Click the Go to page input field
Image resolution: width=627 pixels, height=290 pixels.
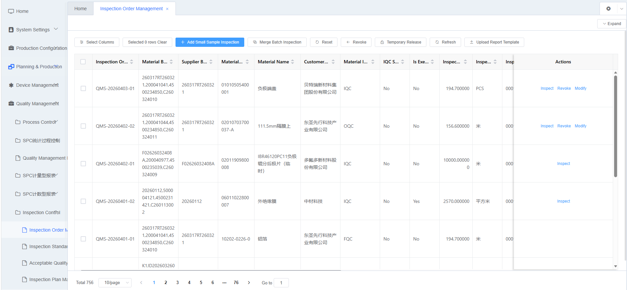tap(281, 283)
